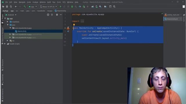Open Project panel gear settings
Viewport: 186px width, 104px height.
57,15
